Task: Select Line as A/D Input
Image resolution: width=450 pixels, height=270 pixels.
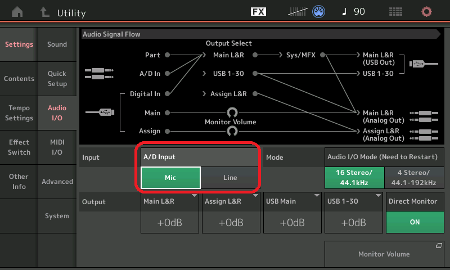Action: (229, 178)
